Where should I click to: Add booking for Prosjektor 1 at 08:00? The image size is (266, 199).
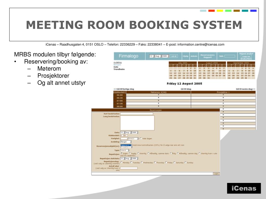(x=223, y=106)
